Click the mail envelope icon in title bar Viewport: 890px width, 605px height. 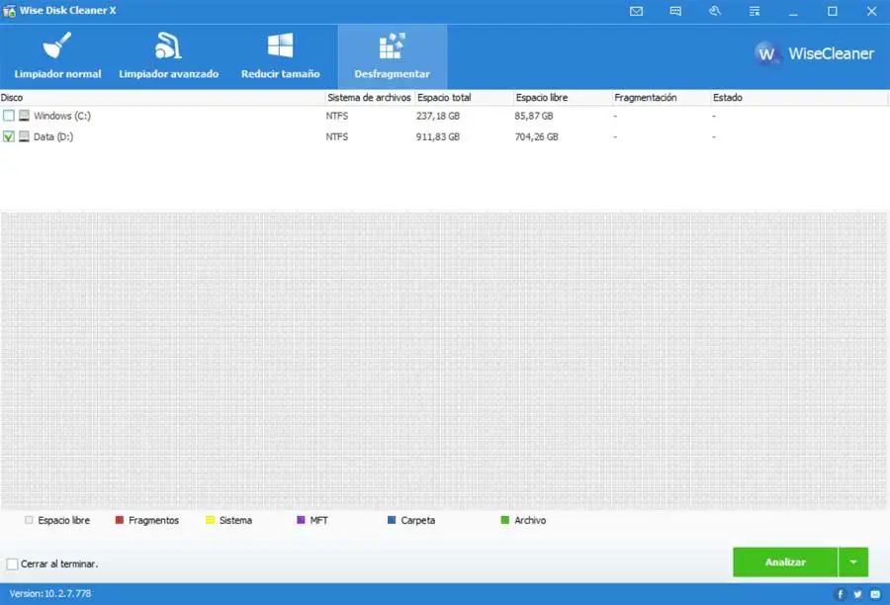click(636, 11)
